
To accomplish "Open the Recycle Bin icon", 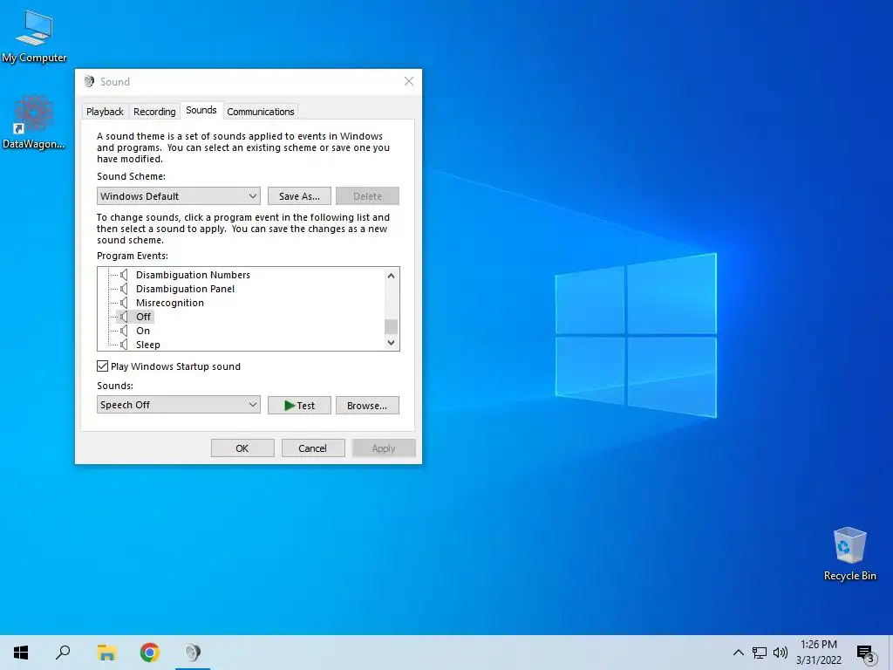I will point(849,554).
